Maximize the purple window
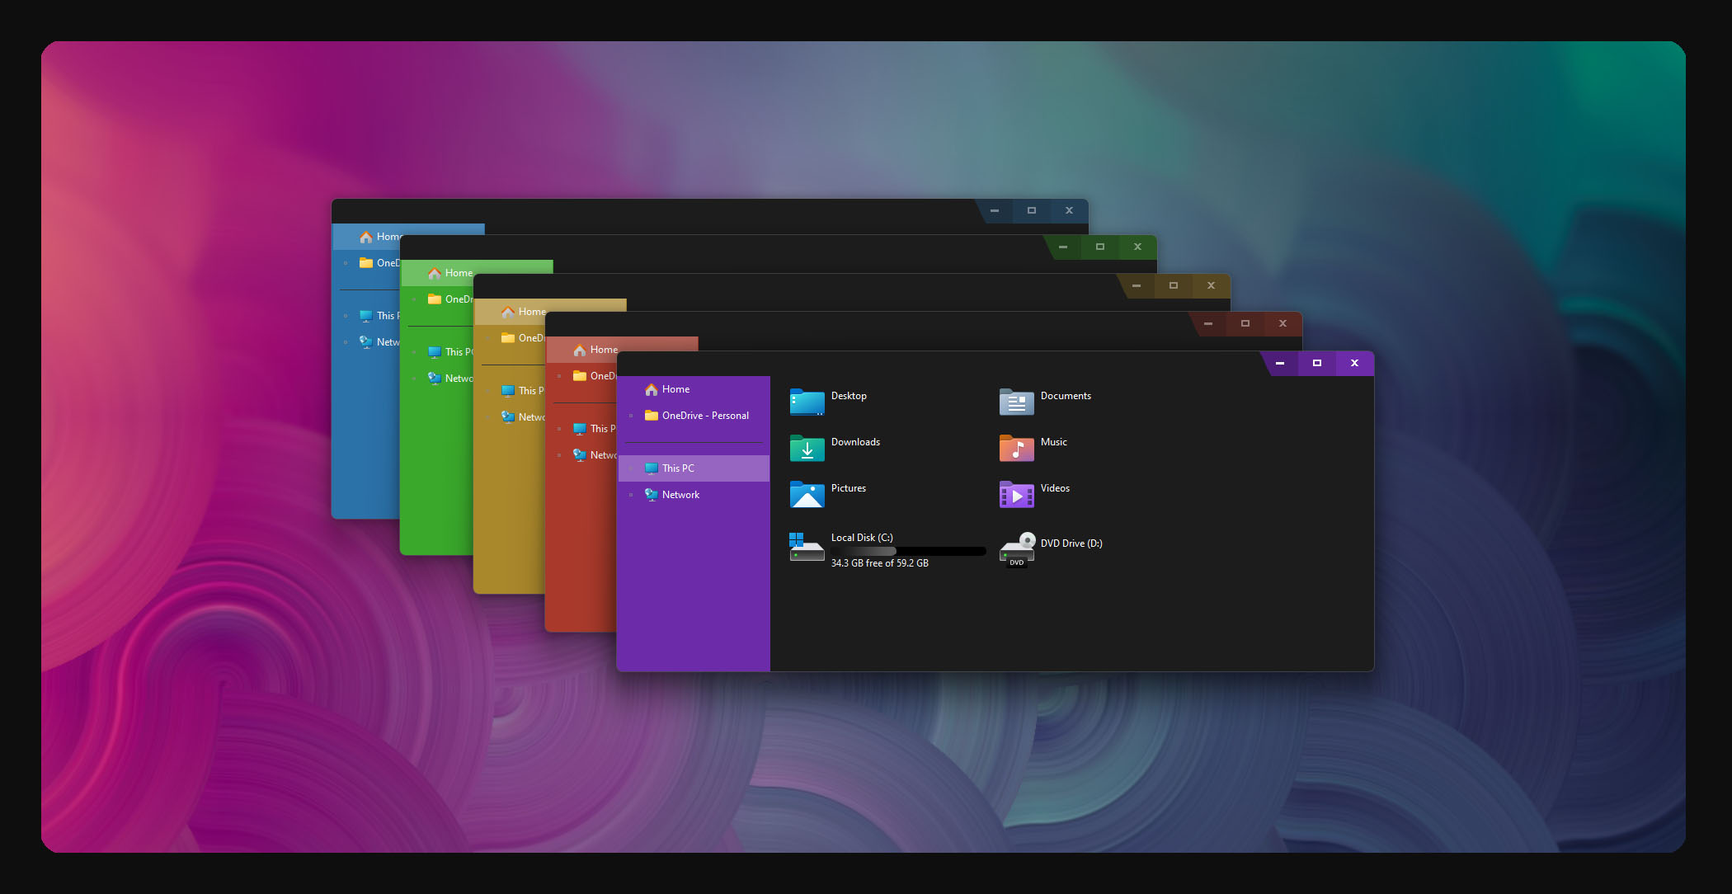The width and height of the screenshot is (1732, 894). (1317, 363)
